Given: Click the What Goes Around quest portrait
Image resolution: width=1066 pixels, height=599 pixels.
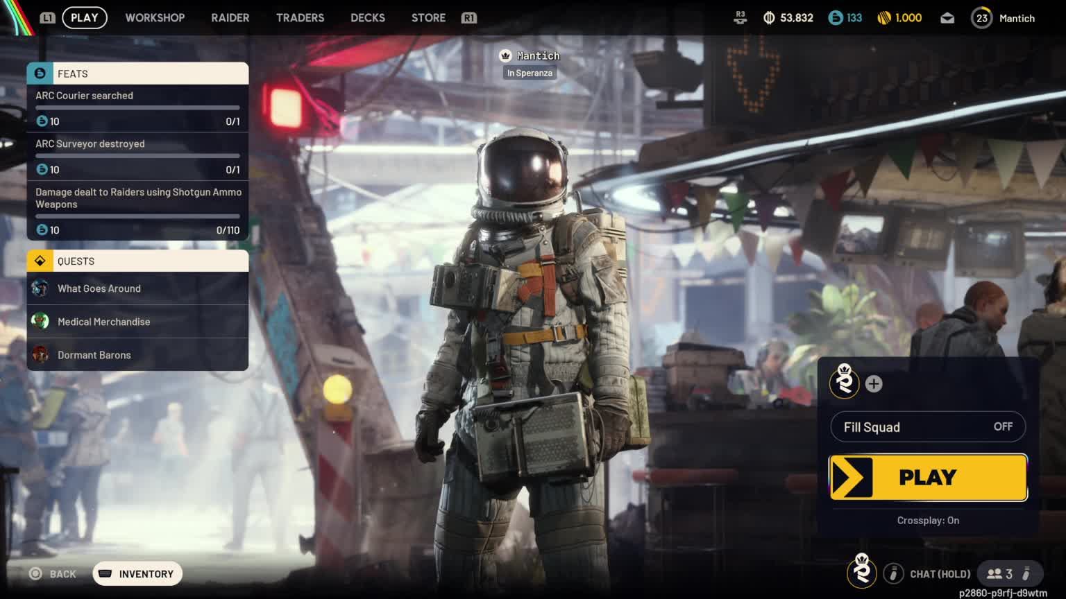Looking at the screenshot, I should 40,288.
